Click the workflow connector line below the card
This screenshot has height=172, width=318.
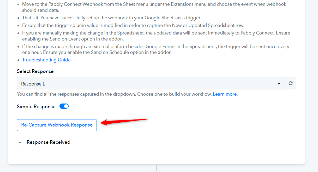pos(157,168)
